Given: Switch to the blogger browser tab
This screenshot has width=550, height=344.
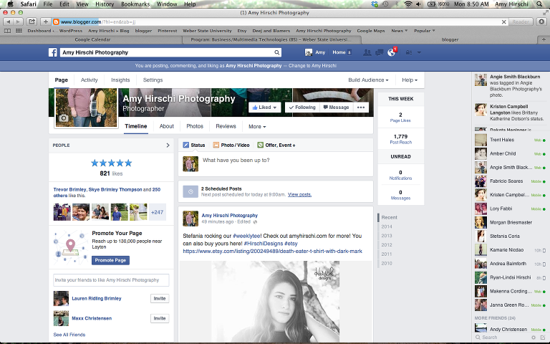Looking at the screenshot, I should tap(450, 39).
